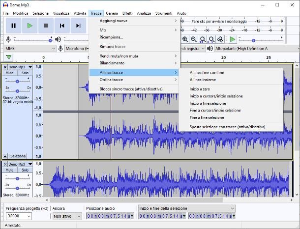Screen dimensions: 300x229
Task: Click Seleziona button on first track
Action: [18, 156]
